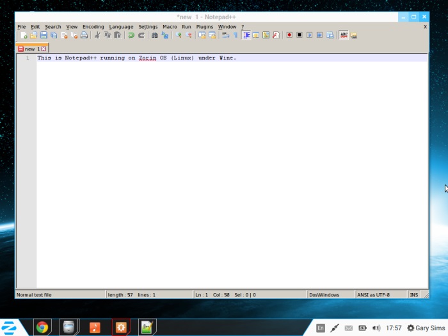448x336 pixels.
Task: Click line number 1 in the margin
Action: click(28, 58)
